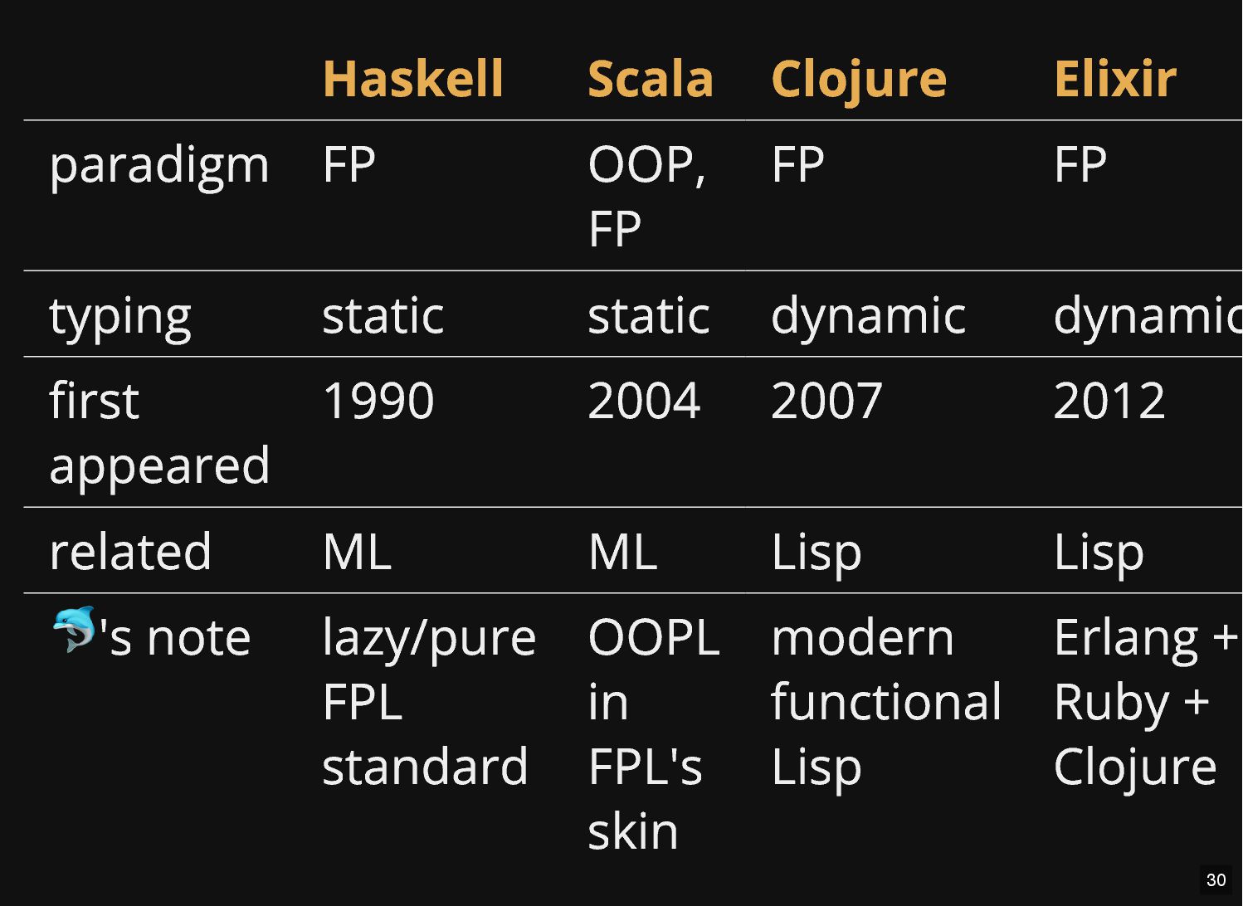Click the slide number 30 indicator

(x=1216, y=880)
